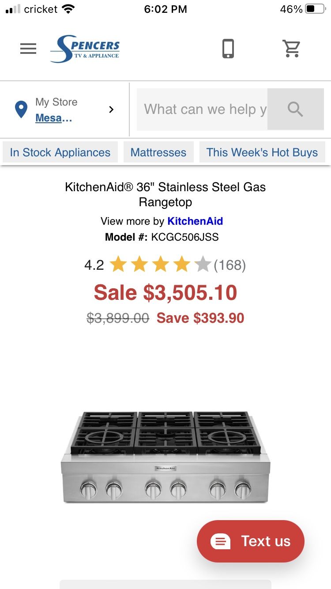View the 168 reviews count
The width and height of the screenshot is (331, 589).
pyautogui.click(x=229, y=265)
